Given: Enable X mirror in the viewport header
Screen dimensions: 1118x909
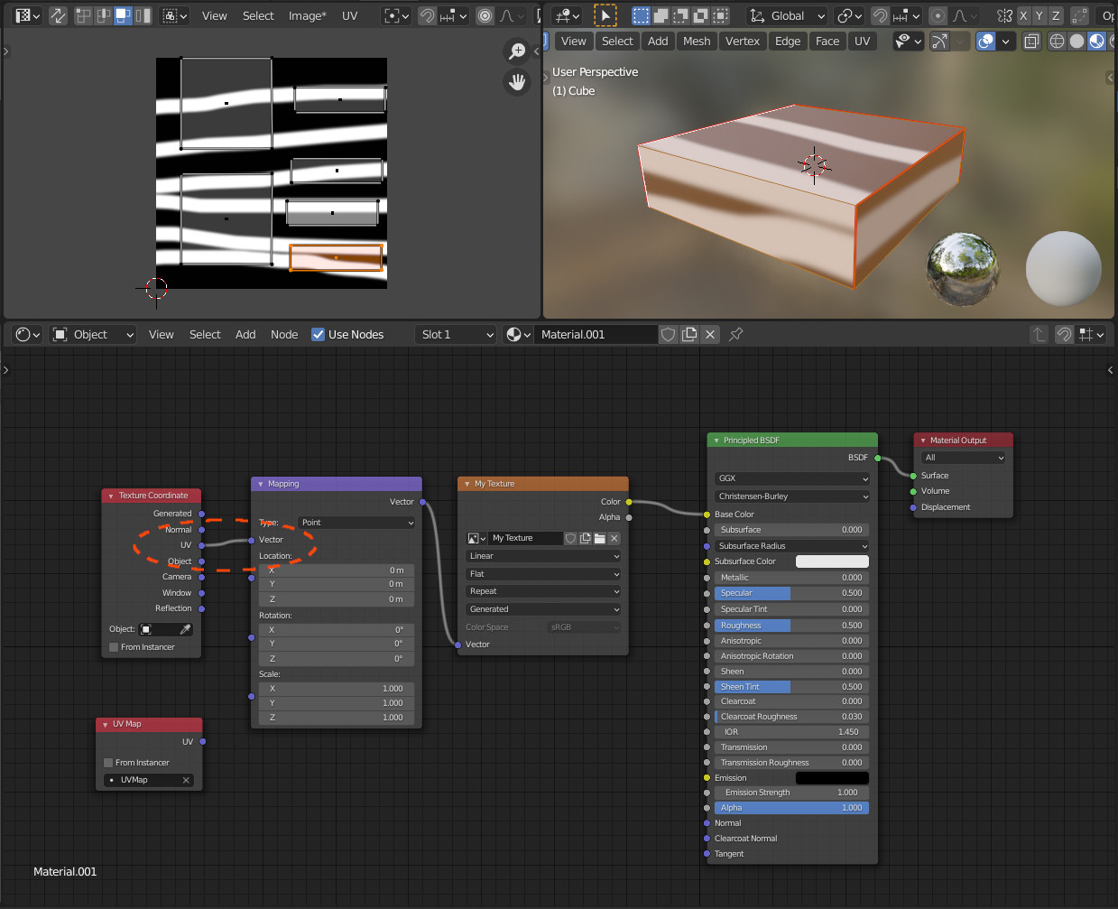Looking at the screenshot, I should pyautogui.click(x=1024, y=15).
